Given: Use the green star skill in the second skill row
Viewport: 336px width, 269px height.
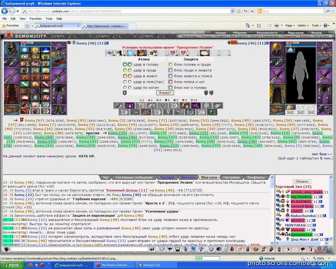Looking at the screenshot, I should (x=212, y=112).
